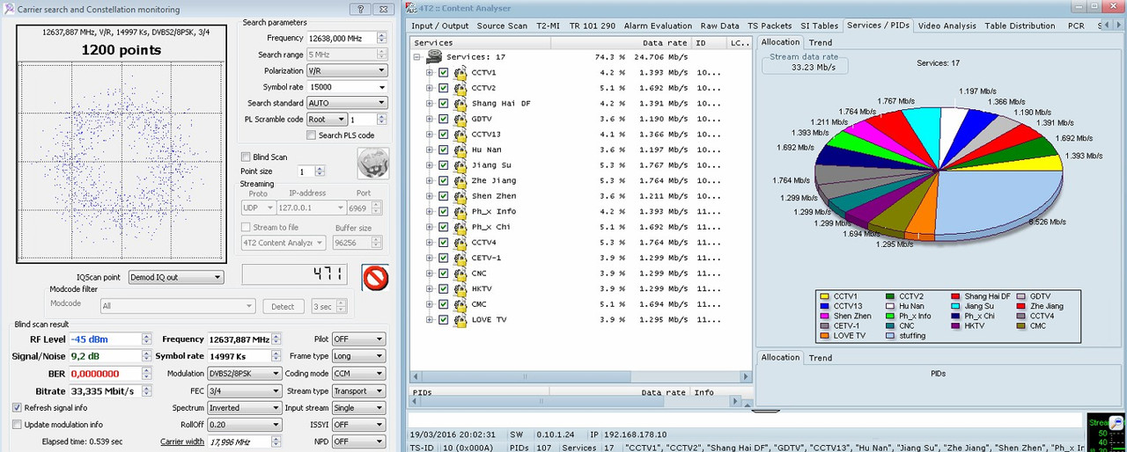Image resolution: width=1127 pixels, height=452 pixels.
Task: Click the locked service icon for LOVE TV
Action: pos(460,320)
